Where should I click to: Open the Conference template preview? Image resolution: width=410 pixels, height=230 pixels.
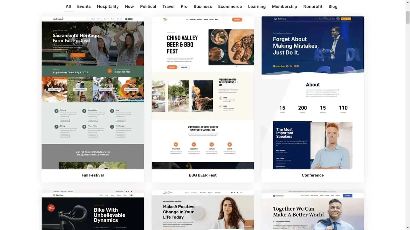coord(313,93)
